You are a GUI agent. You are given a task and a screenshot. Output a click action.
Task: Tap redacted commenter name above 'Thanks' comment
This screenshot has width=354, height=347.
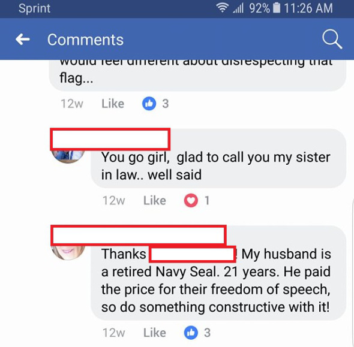pyautogui.click(x=138, y=236)
